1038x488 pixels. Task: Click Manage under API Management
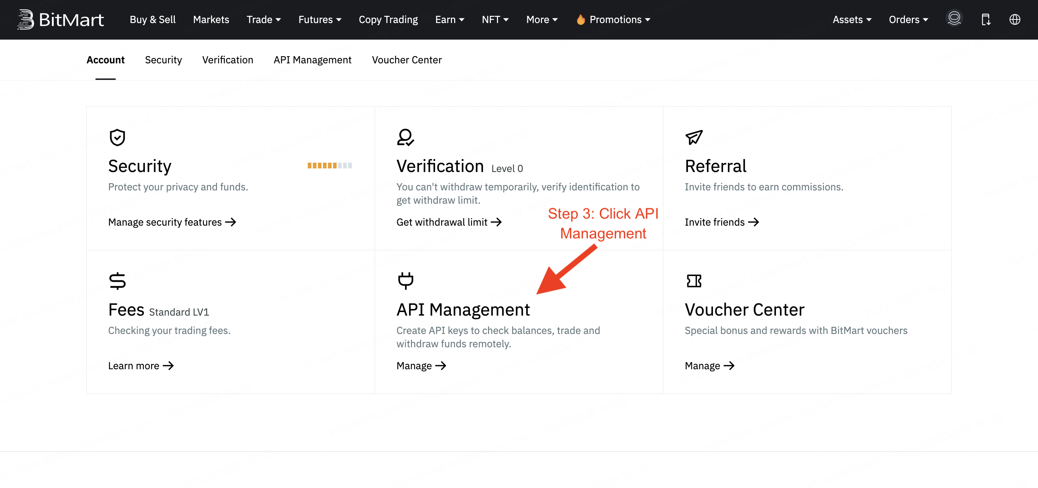421,365
